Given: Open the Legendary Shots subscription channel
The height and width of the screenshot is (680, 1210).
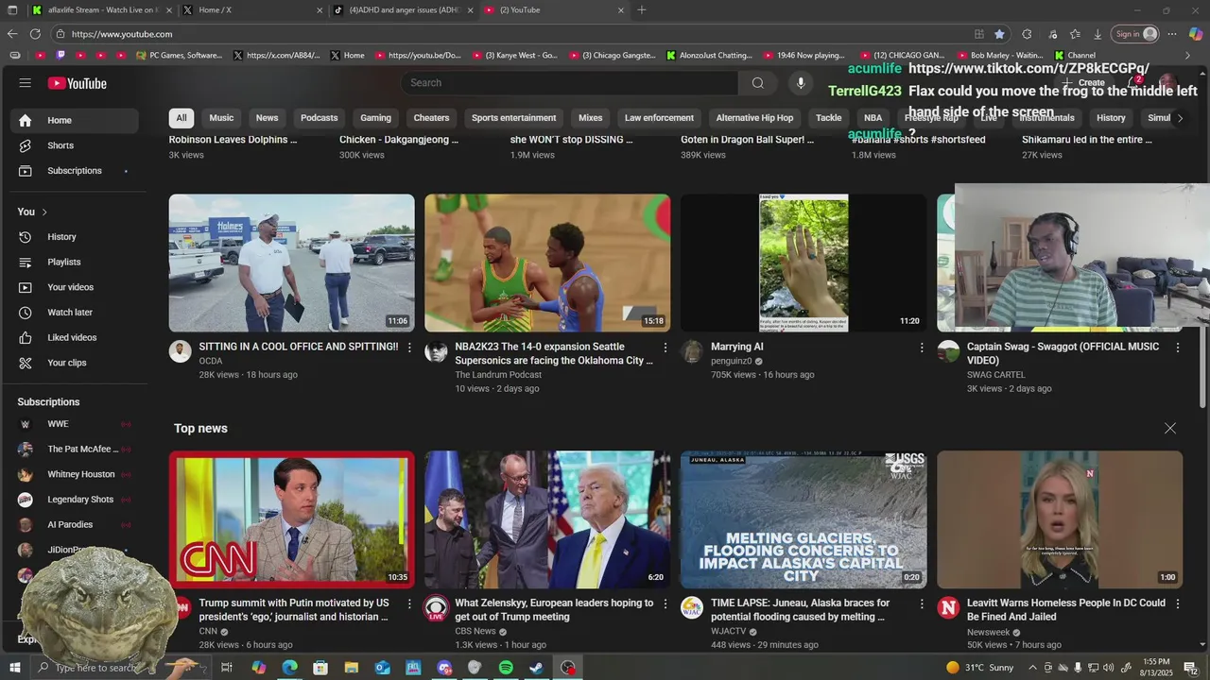Looking at the screenshot, I should click(75, 500).
